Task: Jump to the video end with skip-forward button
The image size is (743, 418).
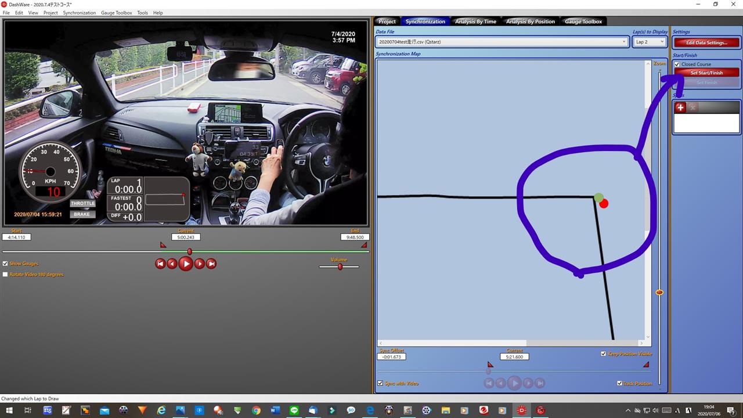Action: tap(211, 264)
